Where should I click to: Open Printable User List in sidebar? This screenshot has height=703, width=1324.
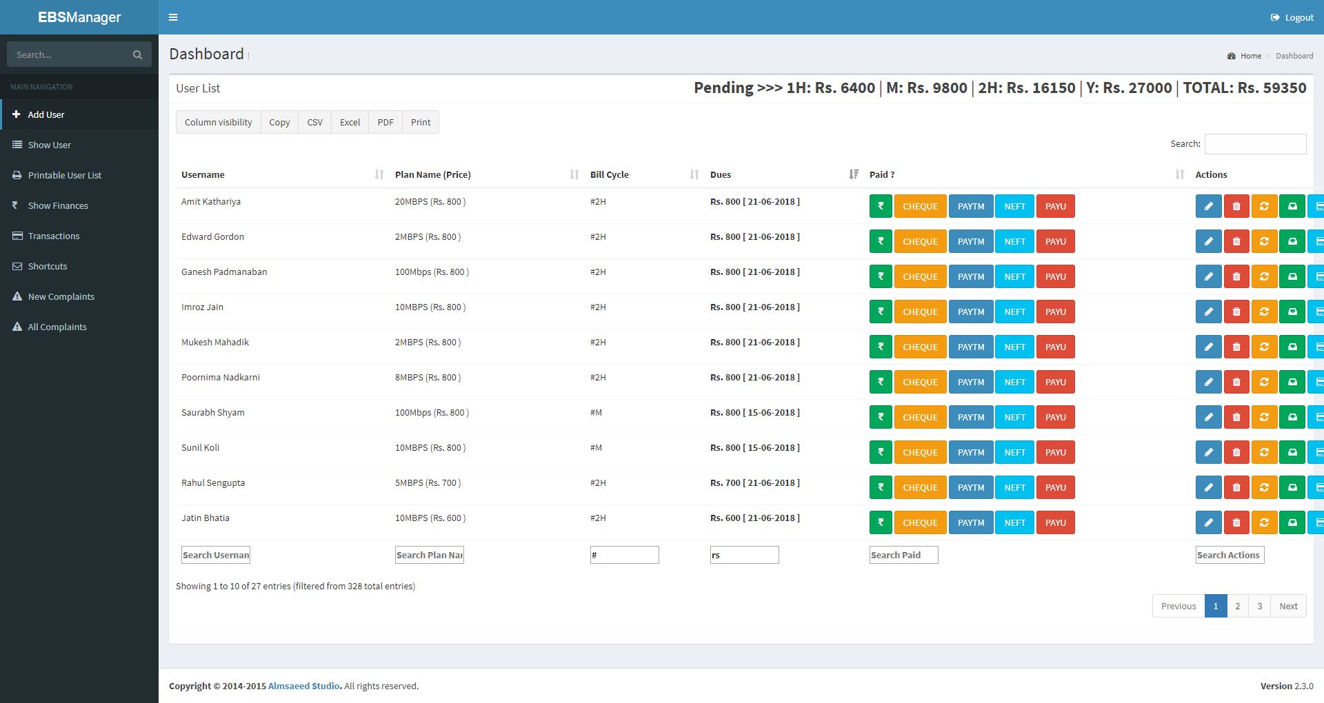coord(79,175)
